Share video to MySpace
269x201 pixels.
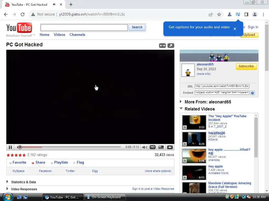point(19,171)
